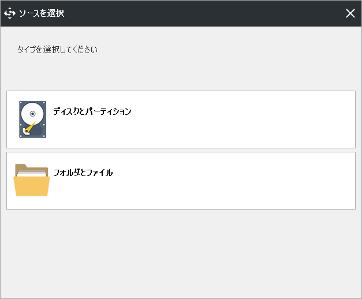The image size is (362, 299).
Task: Click the タイプを選択してください instruction text
Action: pyautogui.click(x=58, y=50)
